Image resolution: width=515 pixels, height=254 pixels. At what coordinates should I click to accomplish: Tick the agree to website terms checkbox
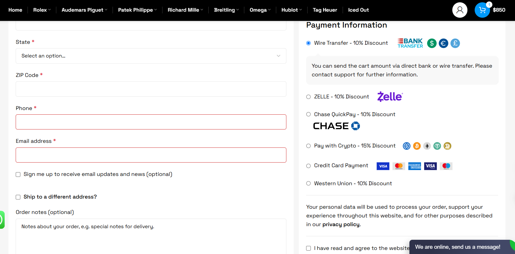tap(308, 248)
